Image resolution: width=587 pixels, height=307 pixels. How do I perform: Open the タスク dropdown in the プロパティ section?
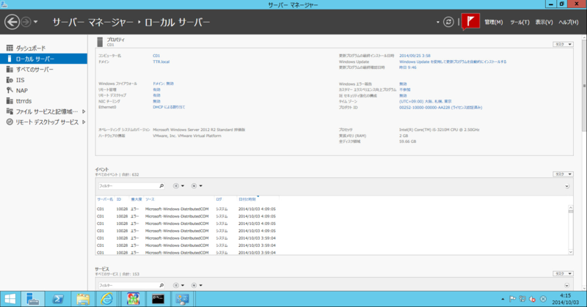point(563,44)
